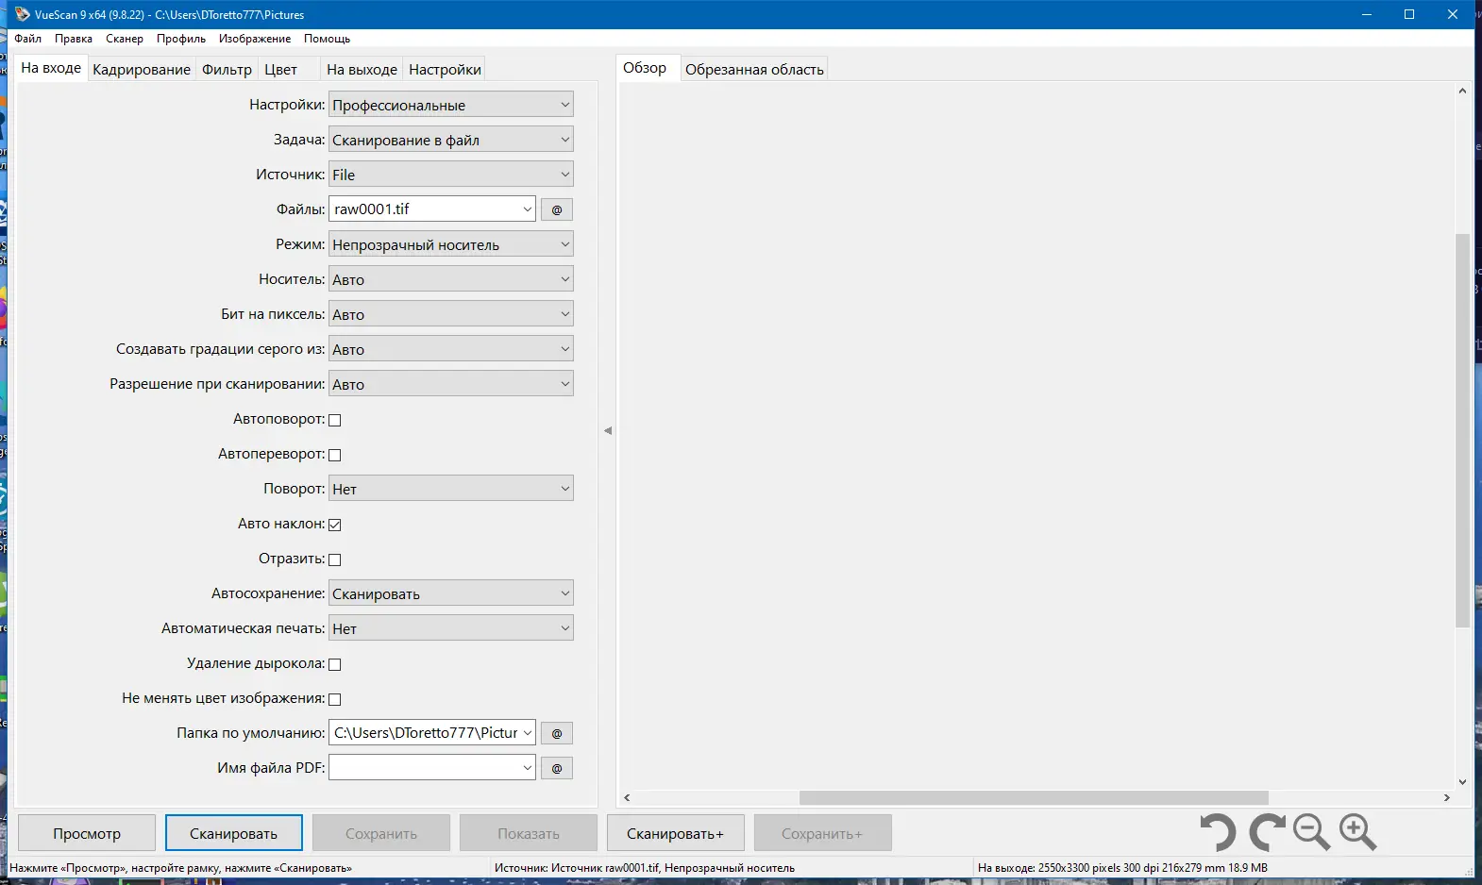Click the Имя файла PDF input field

coord(432,768)
